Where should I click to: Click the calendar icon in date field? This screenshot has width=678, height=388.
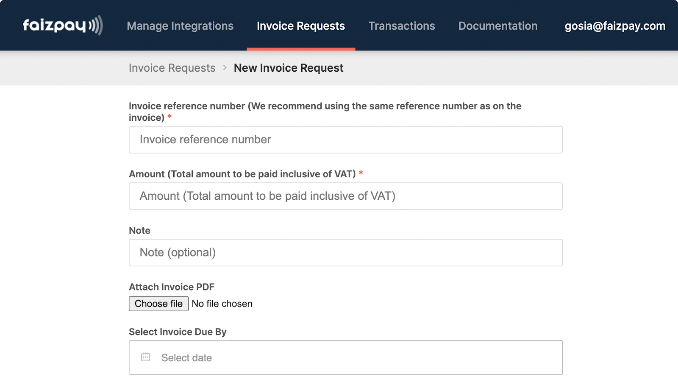(145, 357)
